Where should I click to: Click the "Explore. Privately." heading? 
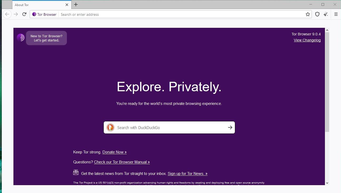pos(169,87)
